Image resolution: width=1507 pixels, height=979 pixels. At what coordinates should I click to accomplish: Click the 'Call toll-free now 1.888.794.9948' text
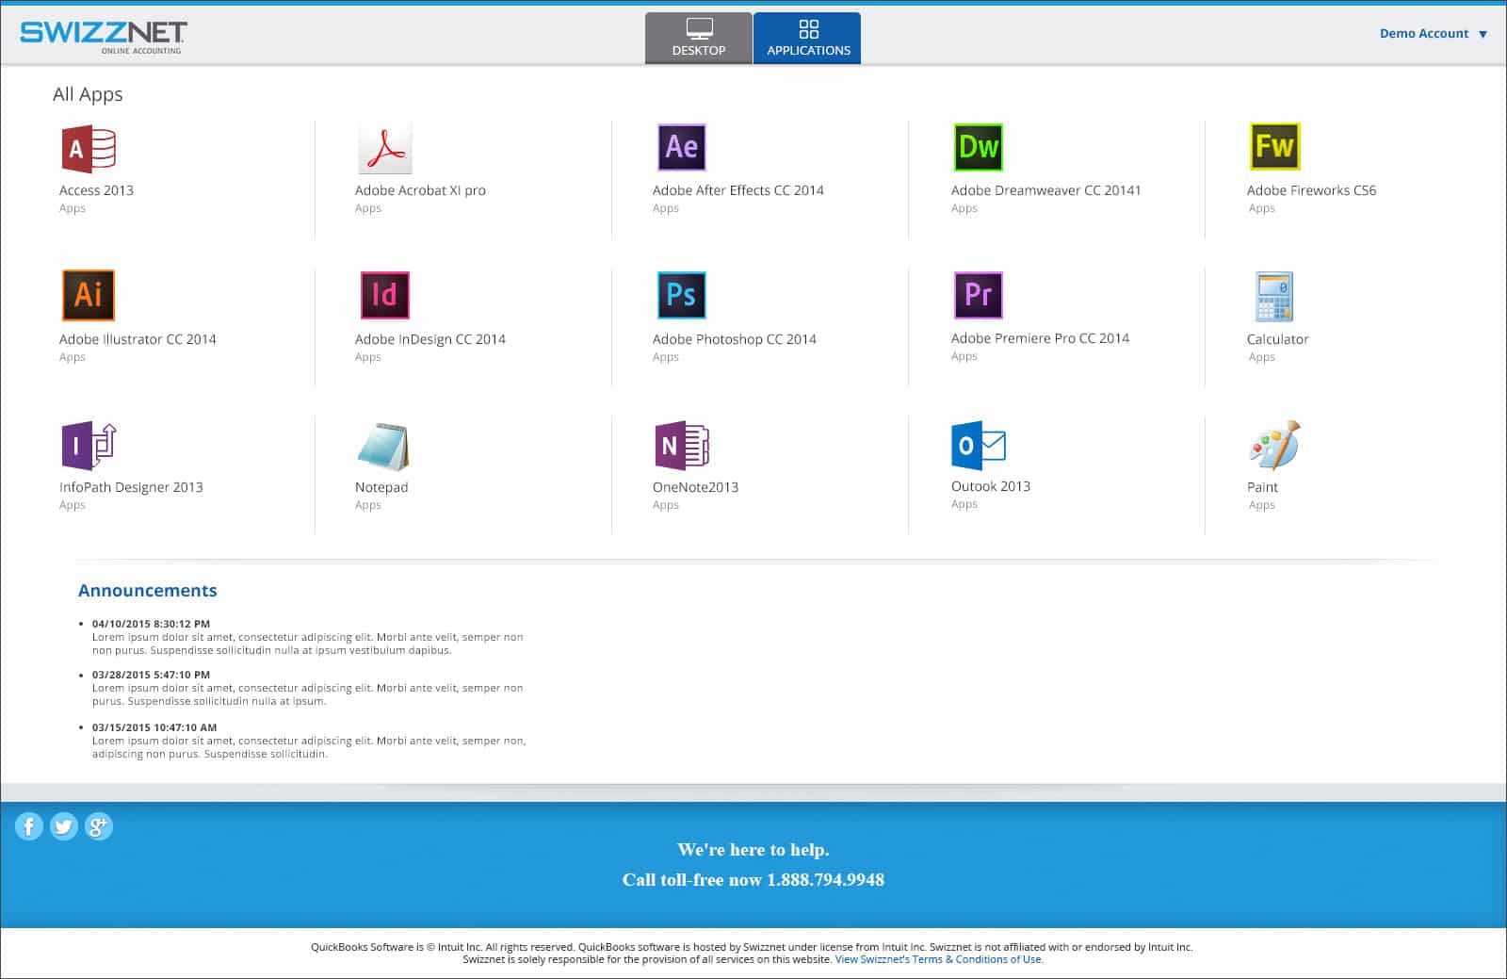point(753,880)
